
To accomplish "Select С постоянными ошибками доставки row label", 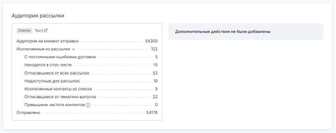I will tap(60, 57).
